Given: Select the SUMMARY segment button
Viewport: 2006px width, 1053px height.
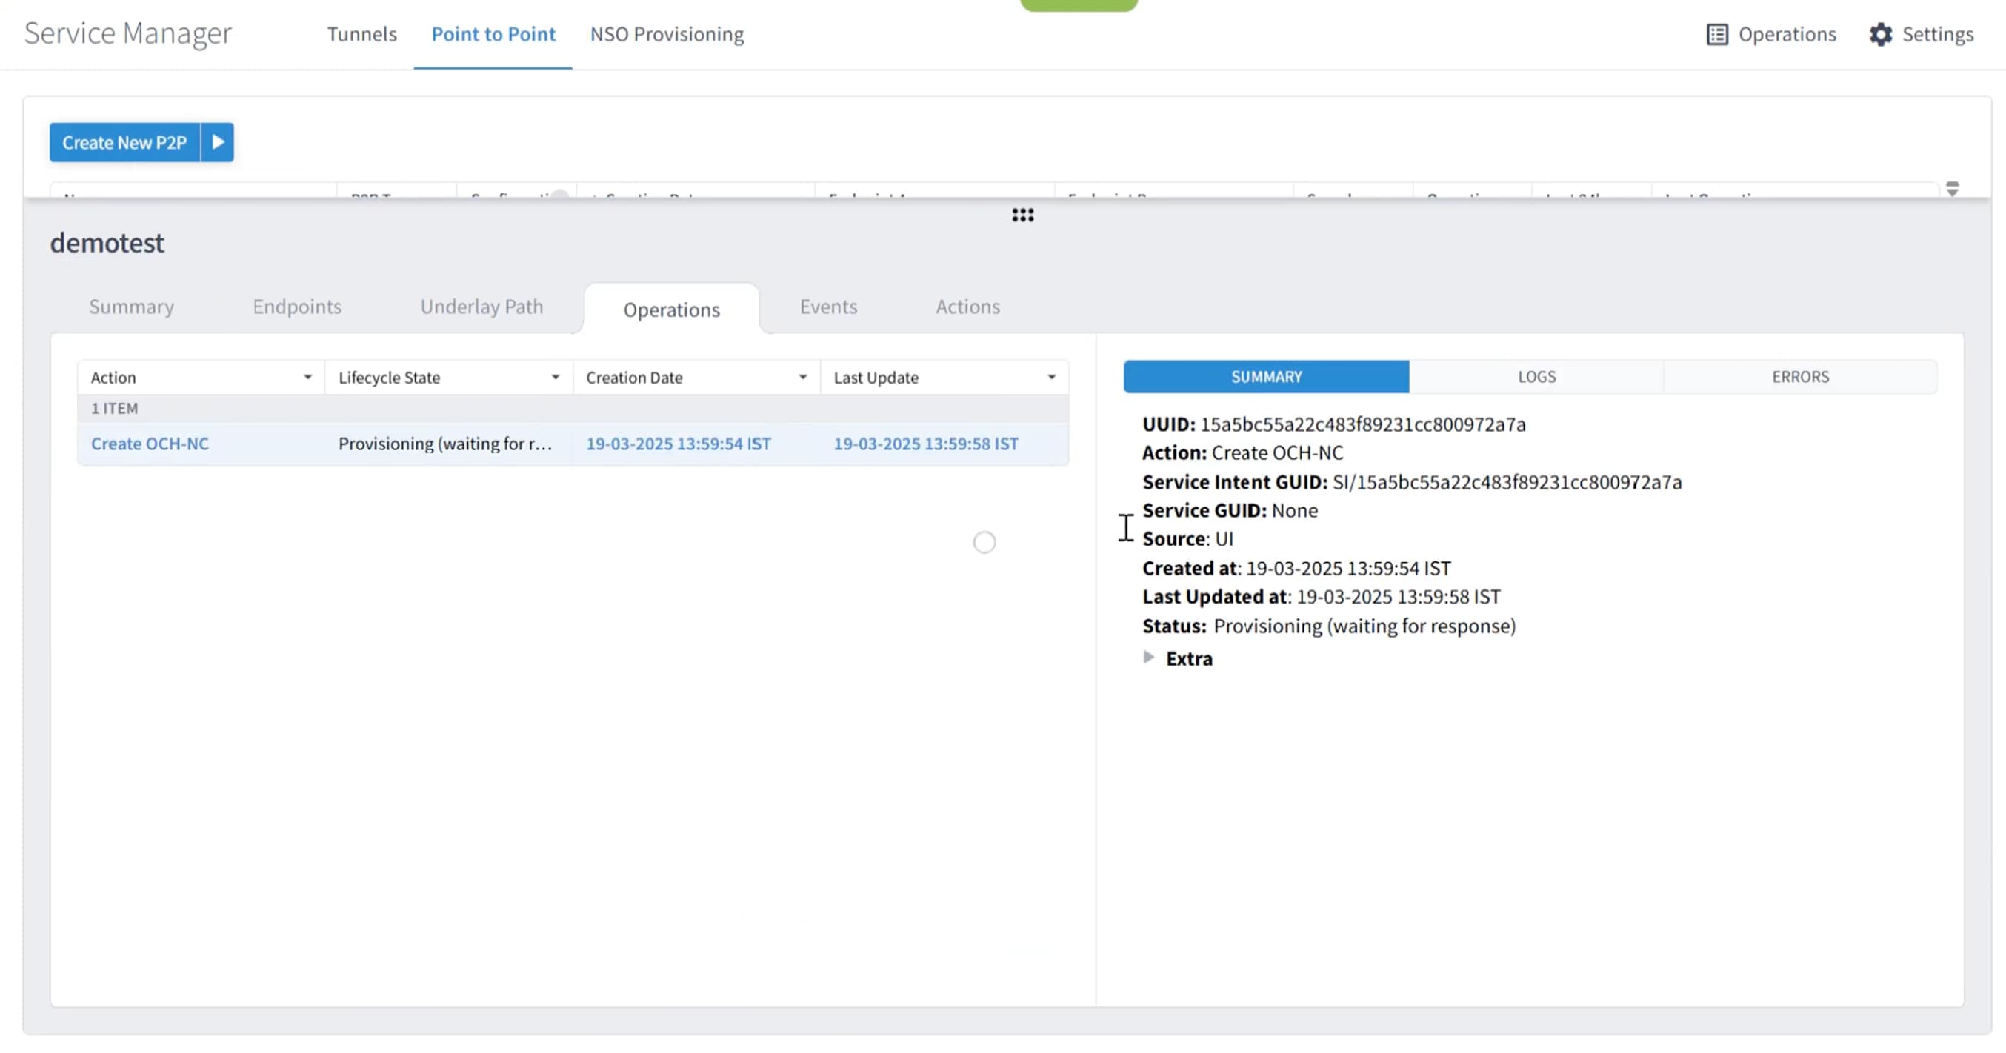Looking at the screenshot, I should [x=1266, y=377].
